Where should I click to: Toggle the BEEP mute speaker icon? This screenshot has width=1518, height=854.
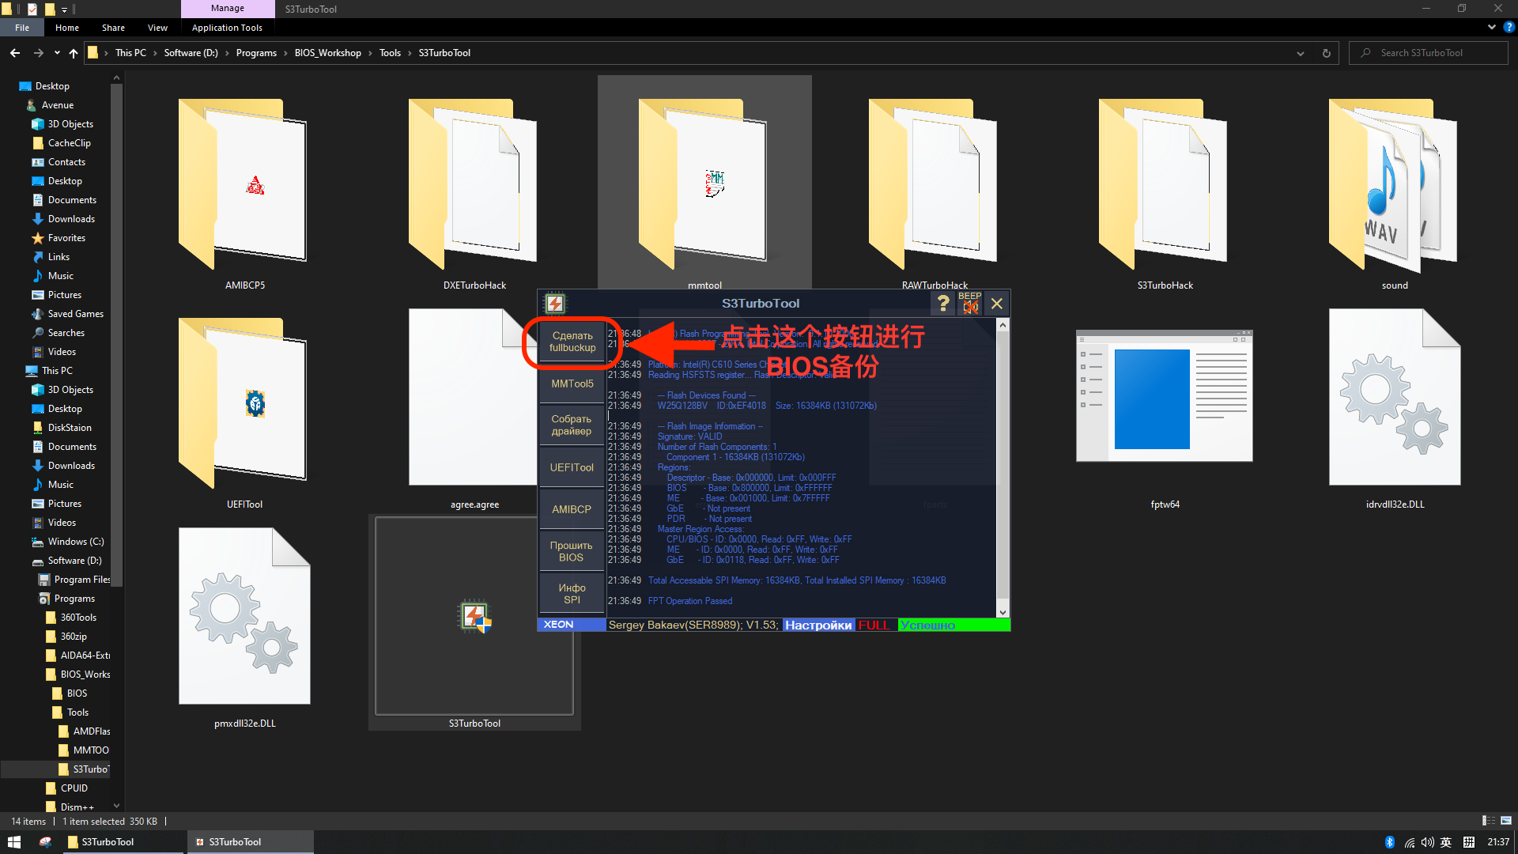970,304
